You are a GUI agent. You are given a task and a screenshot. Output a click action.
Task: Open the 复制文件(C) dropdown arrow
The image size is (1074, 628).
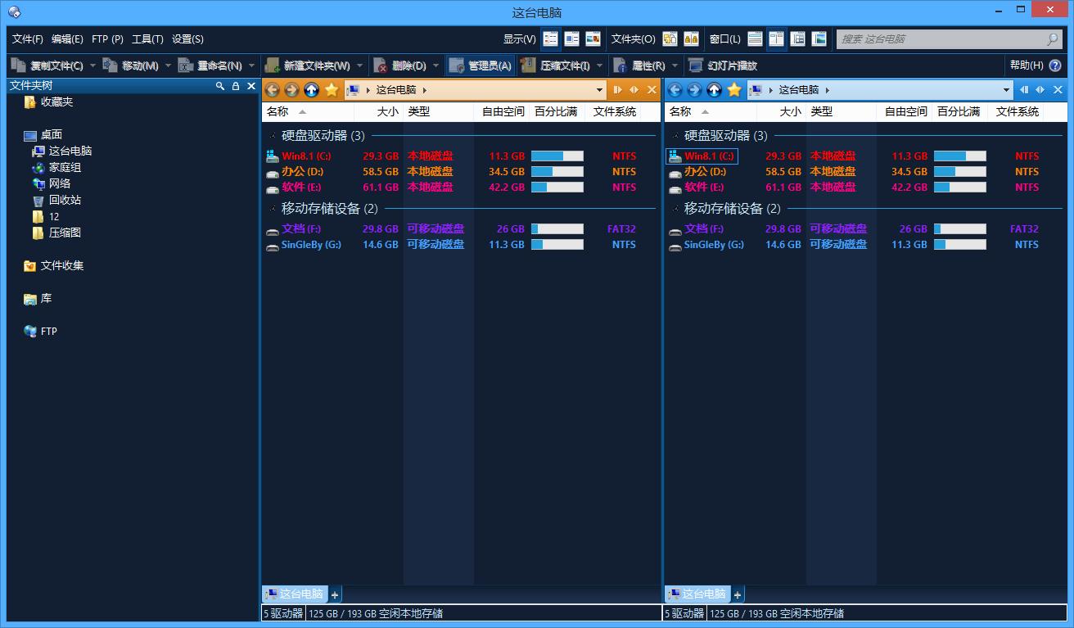[93, 66]
